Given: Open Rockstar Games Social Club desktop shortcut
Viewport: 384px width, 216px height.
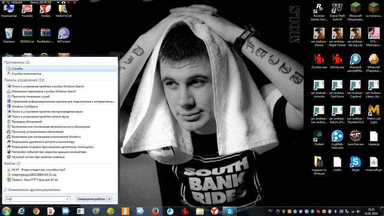Looking at the screenshot, I should [x=319, y=11].
